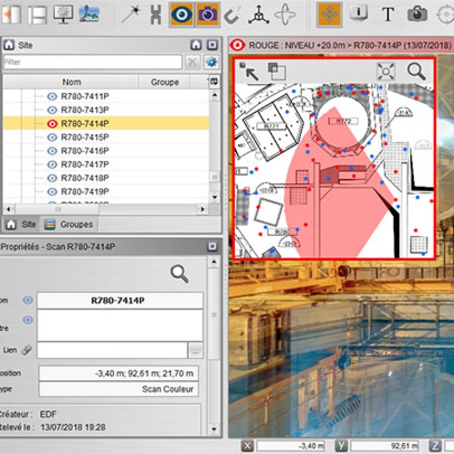Click the orange pan/move navigation tool

tap(329, 14)
